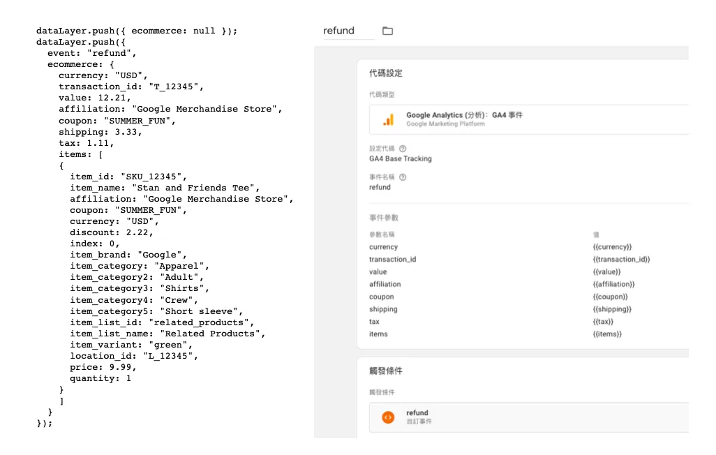The width and height of the screenshot is (716, 455).
Task: Click the {{shipping}} variable value
Action: point(612,309)
